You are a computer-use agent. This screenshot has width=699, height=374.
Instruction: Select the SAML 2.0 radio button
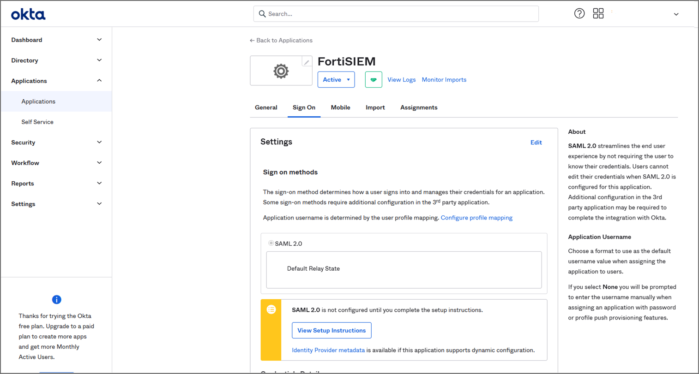[271, 243]
